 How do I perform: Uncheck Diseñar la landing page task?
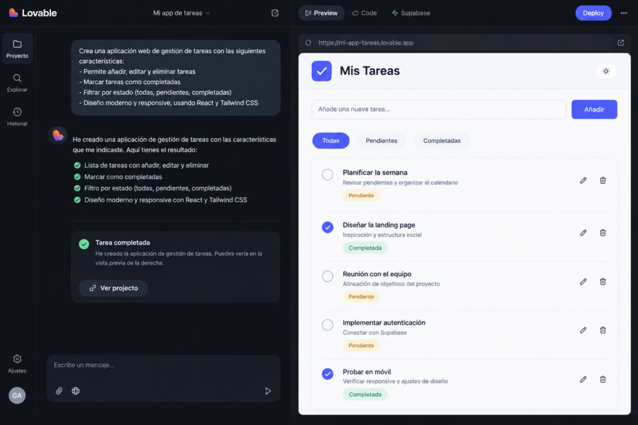click(x=327, y=227)
